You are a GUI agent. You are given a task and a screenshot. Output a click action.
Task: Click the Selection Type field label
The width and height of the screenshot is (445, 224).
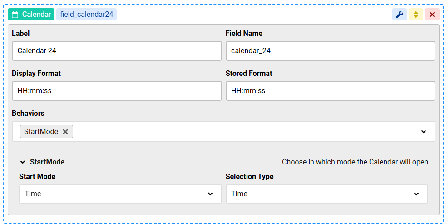[249, 177]
